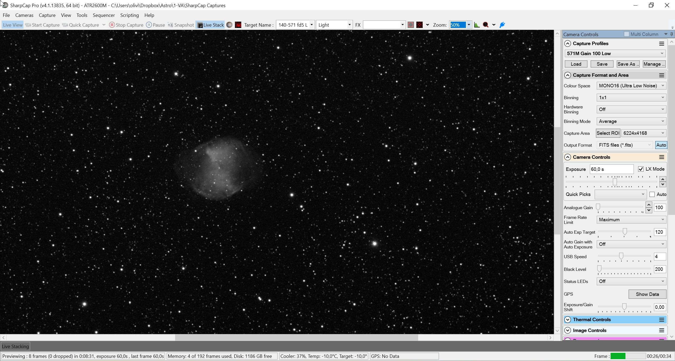The height and width of the screenshot is (361, 675).
Task: Open the Scripting menu
Action: pos(129,15)
